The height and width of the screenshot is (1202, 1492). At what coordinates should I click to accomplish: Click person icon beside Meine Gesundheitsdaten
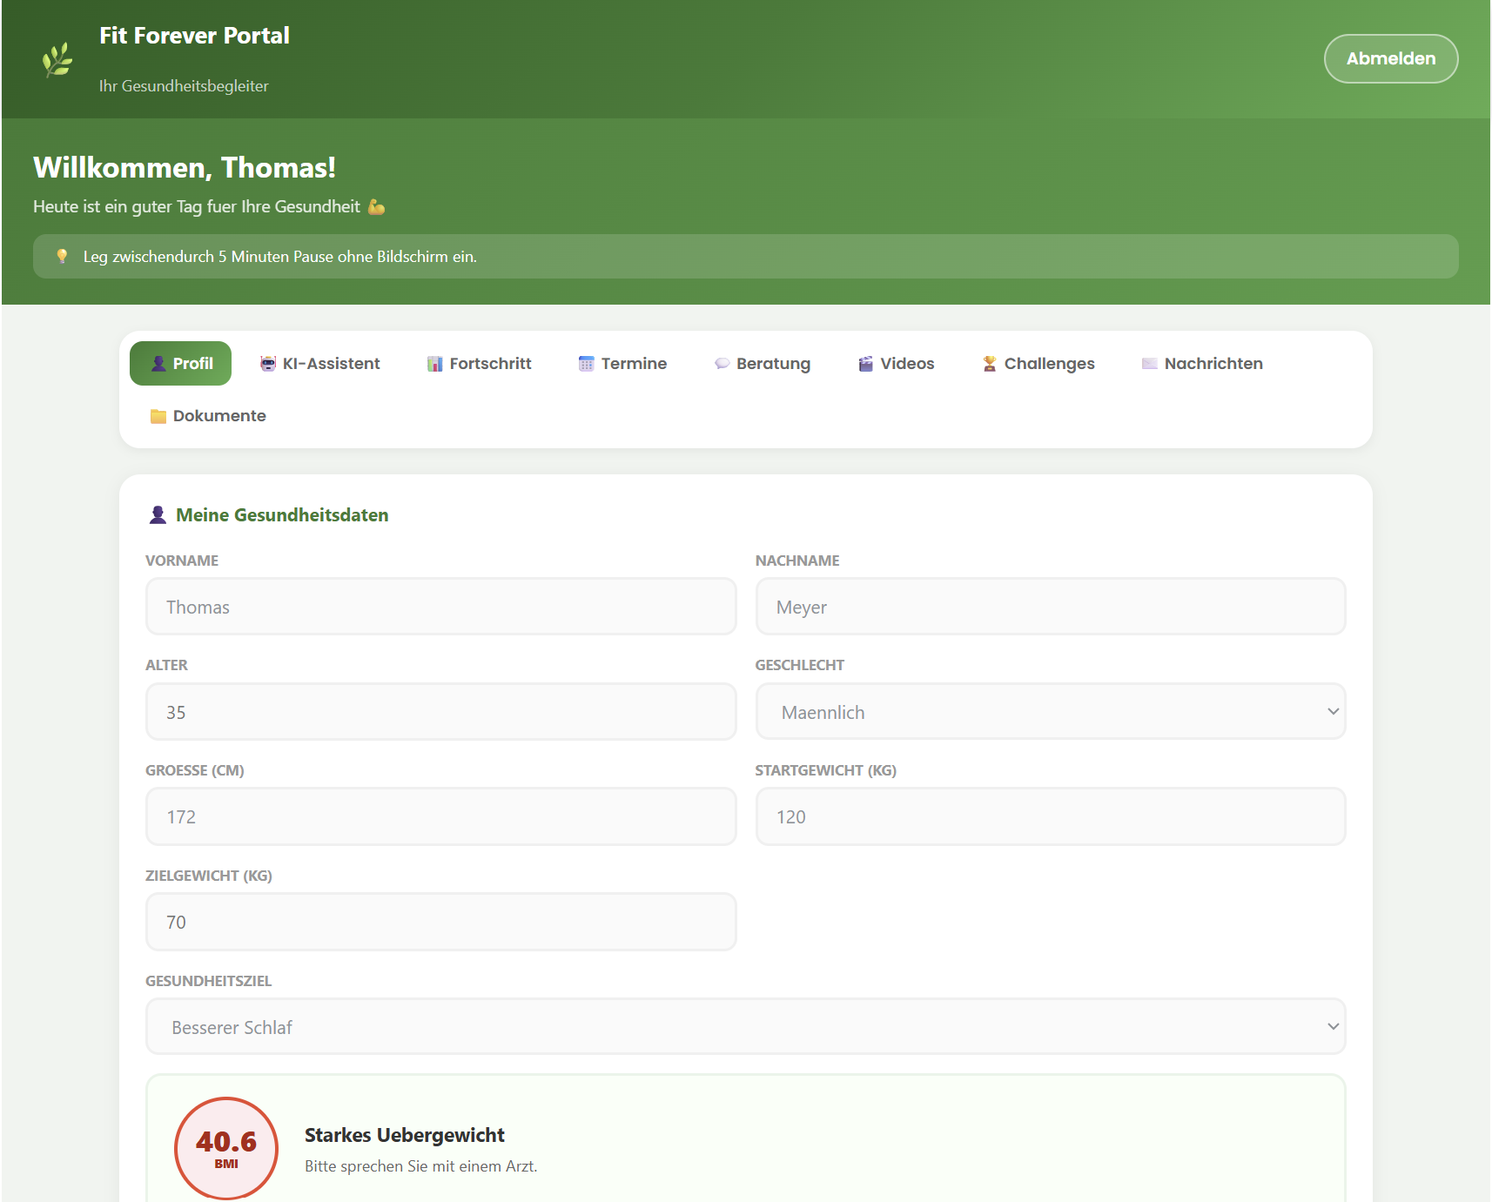[x=158, y=515]
